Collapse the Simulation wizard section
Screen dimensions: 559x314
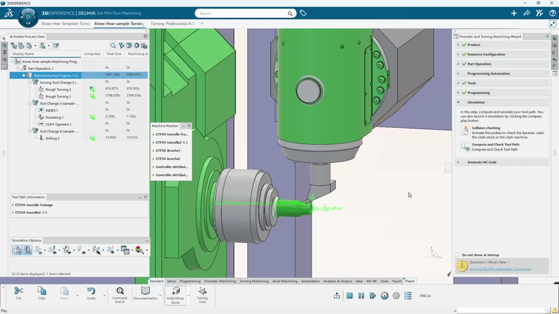(458, 102)
